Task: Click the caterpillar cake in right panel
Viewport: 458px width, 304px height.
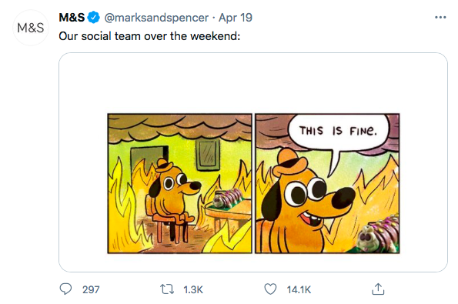Action: click(379, 234)
